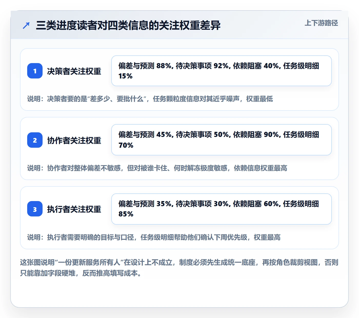Click the value box with 偏差与预测 88%
Screen dimensions: 359x318
[x=222, y=71]
